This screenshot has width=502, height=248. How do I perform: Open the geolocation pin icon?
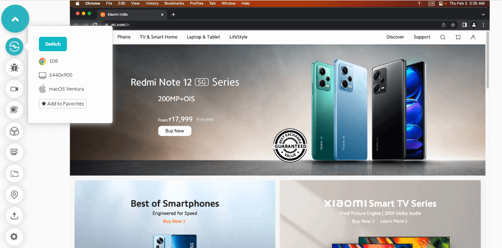14,195
